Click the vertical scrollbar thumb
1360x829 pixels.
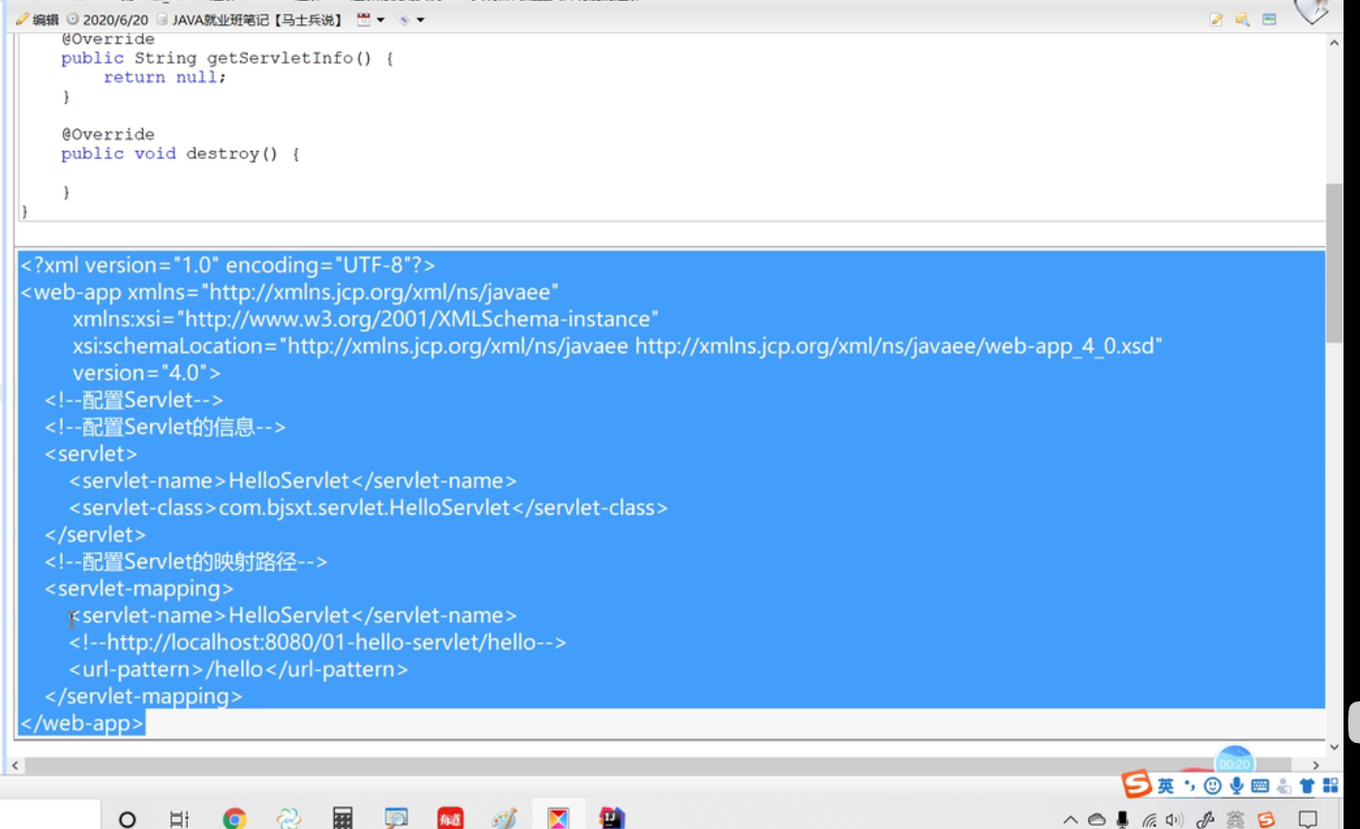coord(1334,262)
